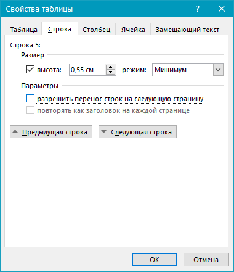Increase row height with up spinner arrow

(111, 67)
